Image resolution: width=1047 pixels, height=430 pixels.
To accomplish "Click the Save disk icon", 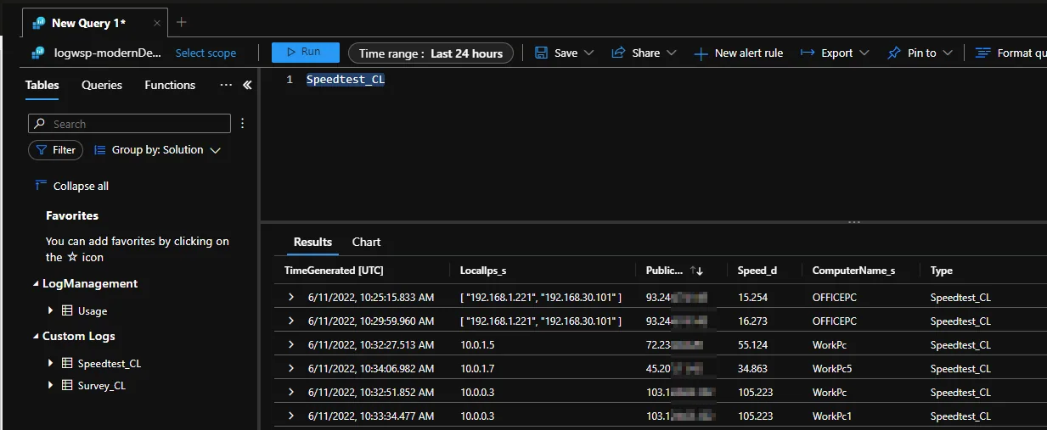I will coord(541,53).
